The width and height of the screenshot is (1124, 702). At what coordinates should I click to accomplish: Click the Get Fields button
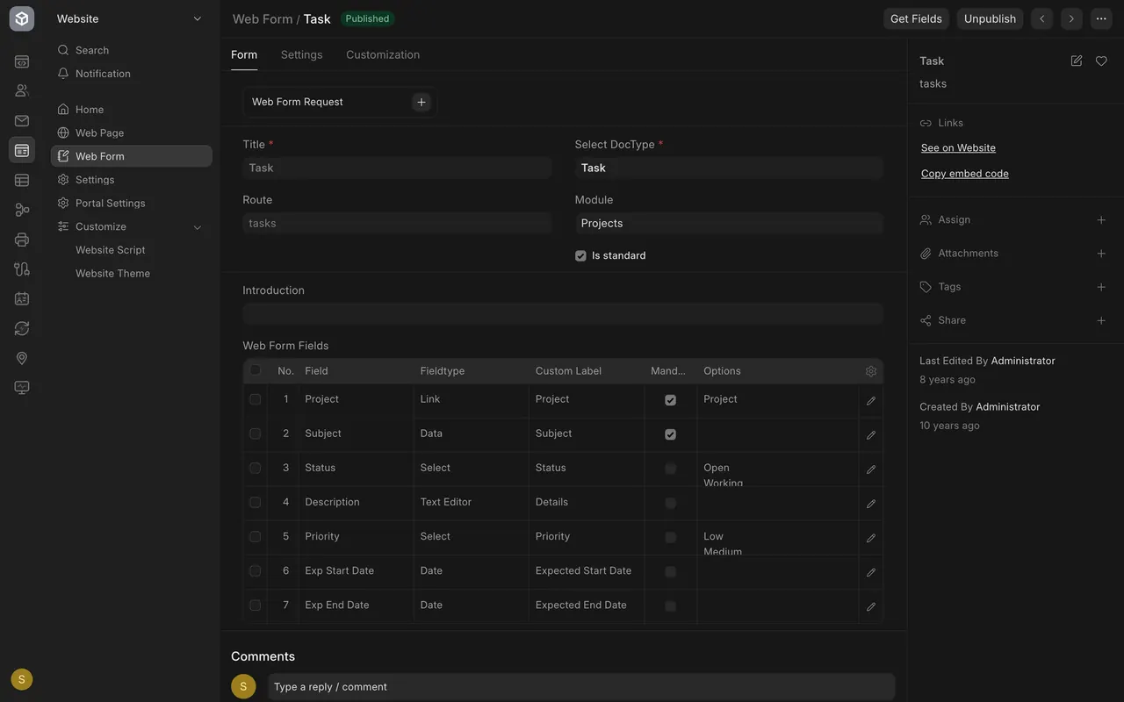(916, 18)
